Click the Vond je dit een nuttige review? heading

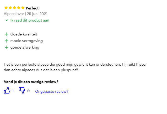click(31, 82)
